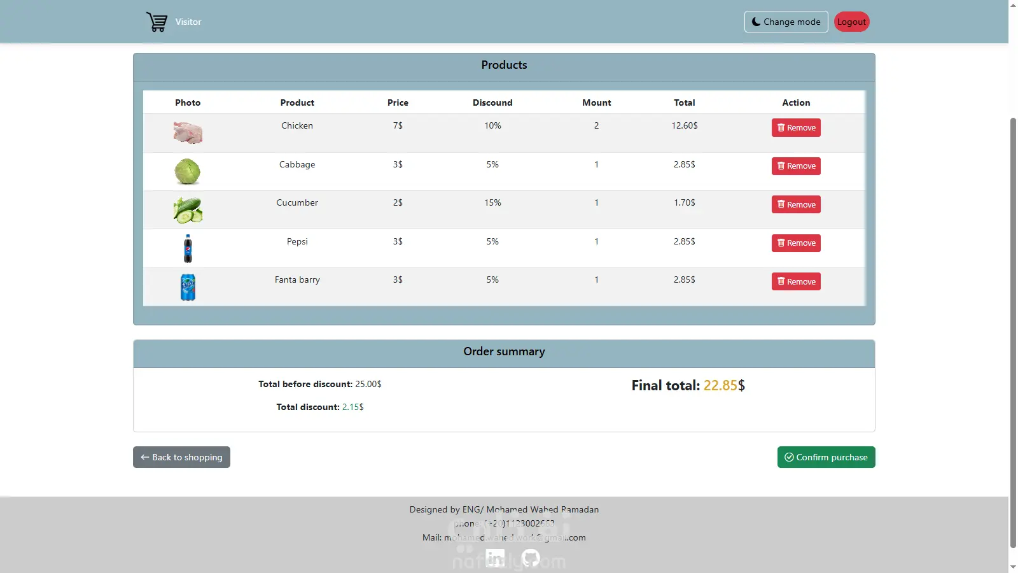This screenshot has width=1018, height=573.
Task: Remove Cabbage from the cart
Action: click(x=796, y=166)
